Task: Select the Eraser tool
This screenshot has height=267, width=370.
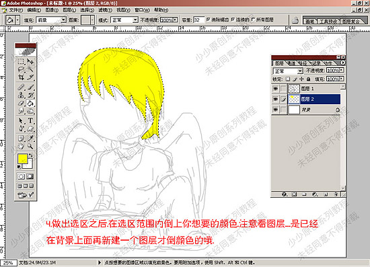Action: pos(22,103)
